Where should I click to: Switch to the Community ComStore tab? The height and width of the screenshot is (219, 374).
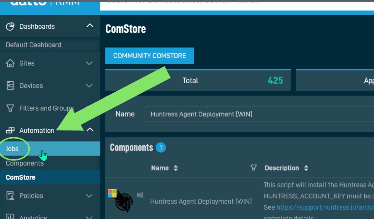click(x=149, y=56)
